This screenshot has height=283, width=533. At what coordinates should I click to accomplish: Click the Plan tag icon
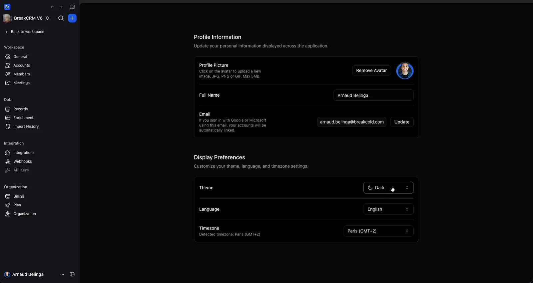pos(8,205)
